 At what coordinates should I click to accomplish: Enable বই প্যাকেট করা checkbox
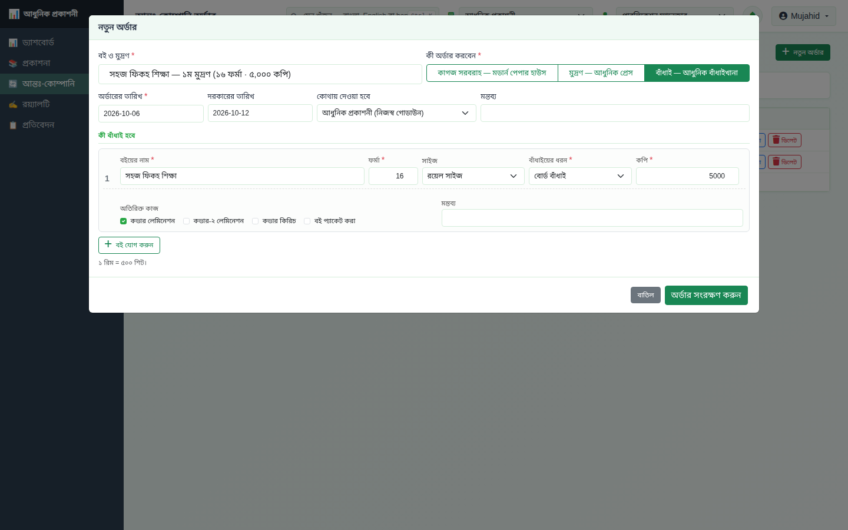tap(307, 221)
